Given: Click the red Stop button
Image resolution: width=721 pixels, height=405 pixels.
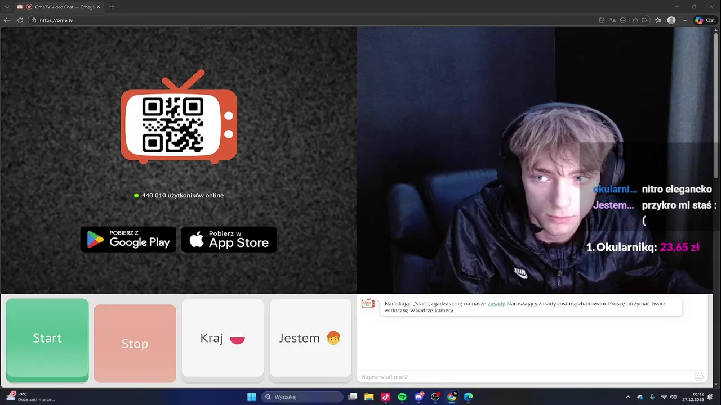Looking at the screenshot, I should coord(135,344).
